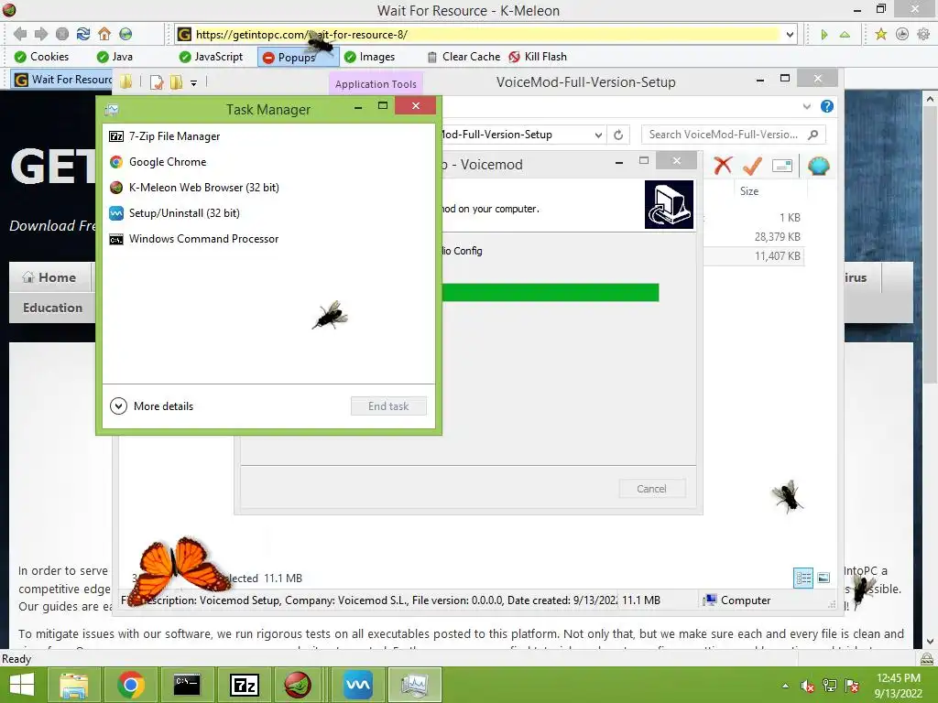Go back in K-Meleon browser
The image size is (938, 703).
pyautogui.click(x=20, y=34)
